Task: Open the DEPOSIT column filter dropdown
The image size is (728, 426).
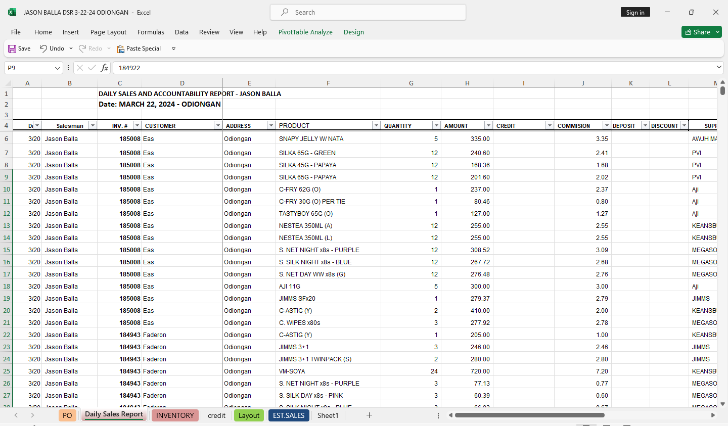Action: click(645, 125)
